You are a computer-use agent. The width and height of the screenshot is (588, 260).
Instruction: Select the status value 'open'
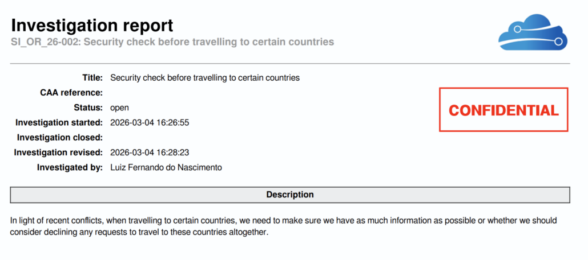click(119, 108)
